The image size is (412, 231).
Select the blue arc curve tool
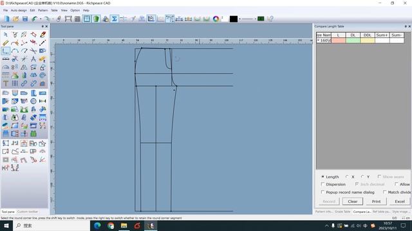pyautogui.click(x=15, y=51)
